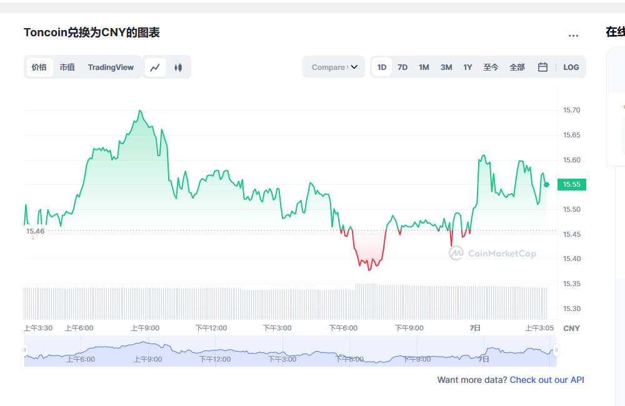The image size is (625, 406).
Task: Click the 上午3:05 time axis label
Action: tap(539, 328)
